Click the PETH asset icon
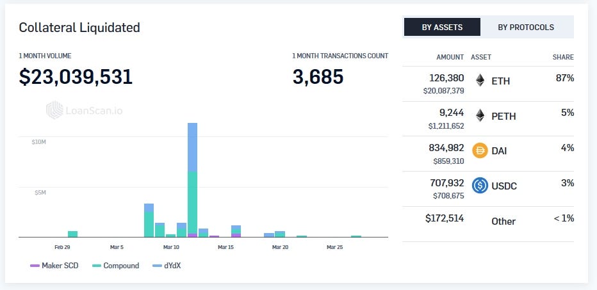Screen dimensions: 597x290 pos(480,116)
